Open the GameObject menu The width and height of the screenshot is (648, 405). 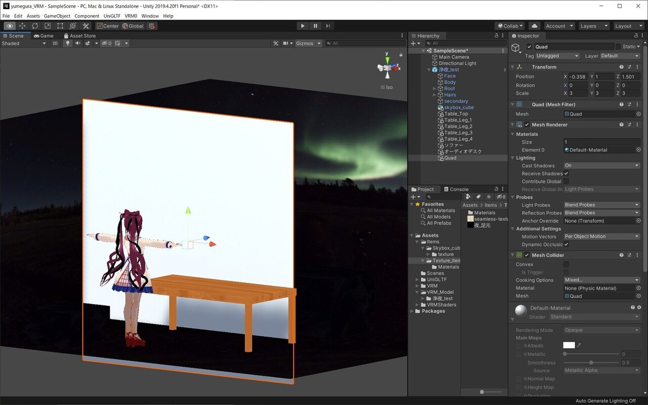(57, 16)
